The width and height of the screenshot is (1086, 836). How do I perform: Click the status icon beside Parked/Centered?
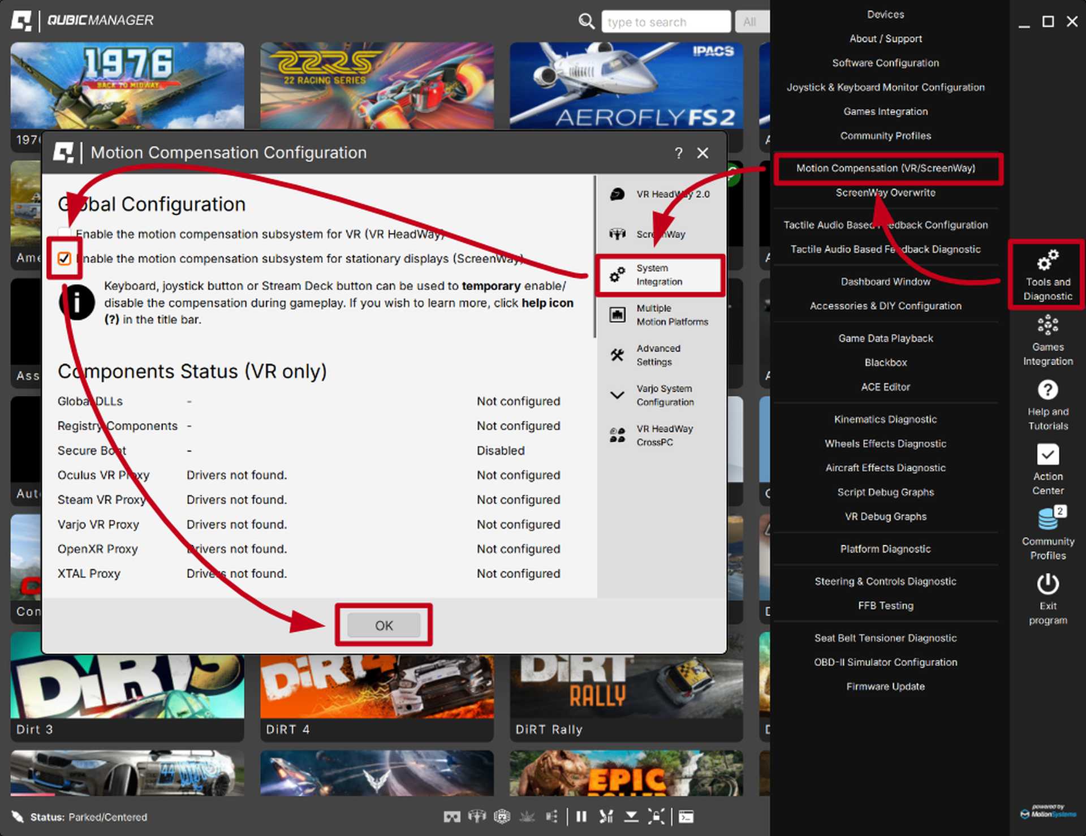point(18,816)
